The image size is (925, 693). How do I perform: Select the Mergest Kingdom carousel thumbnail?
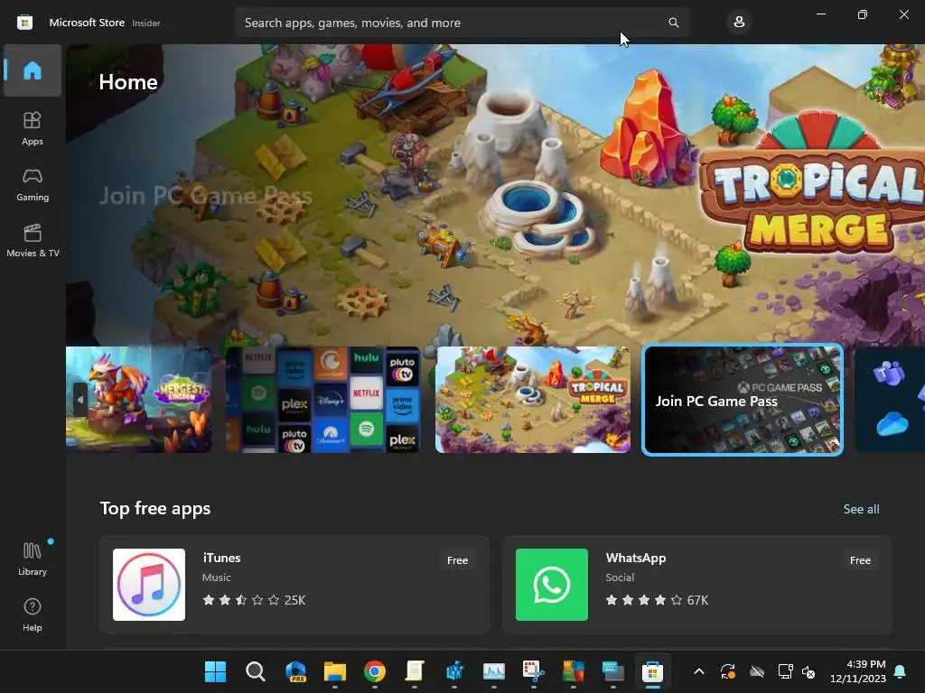click(x=138, y=400)
